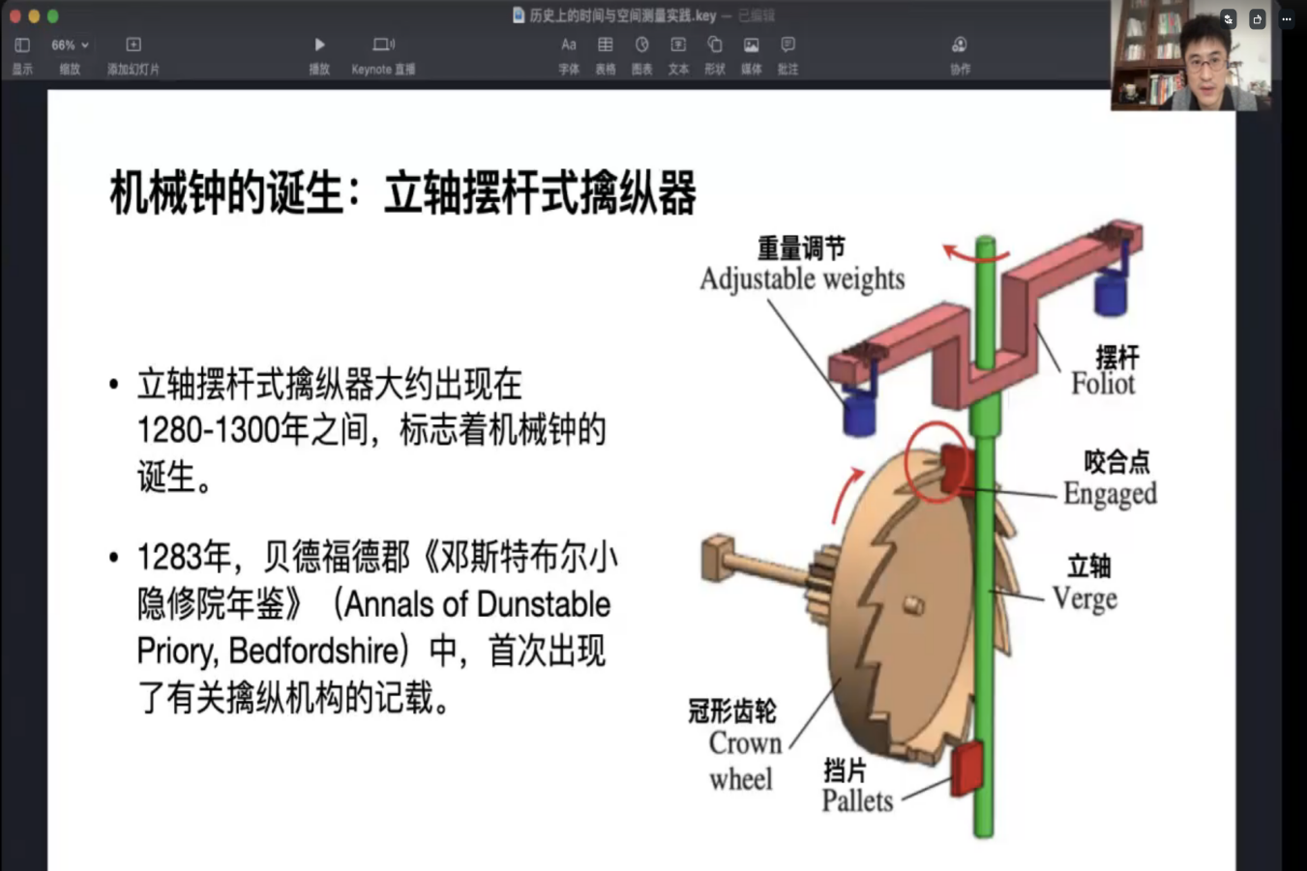Open the 显示 (View) sidebar menu icon
The image size is (1307, 871).
point(22,44)
